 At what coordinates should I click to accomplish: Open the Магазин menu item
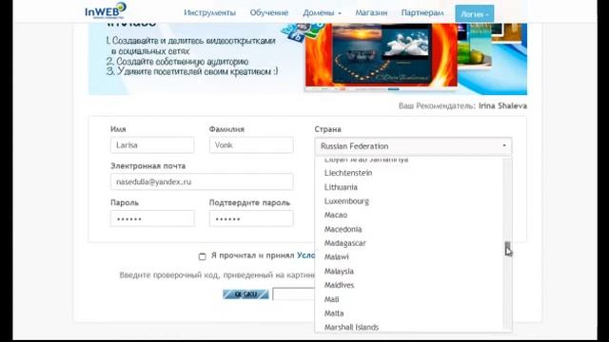click(371, 12)
